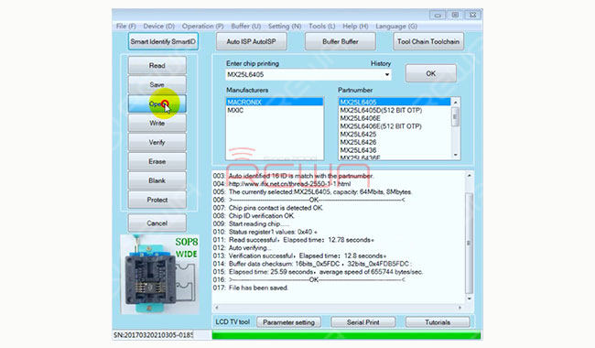Image resolution: width=595 pixels, height=348 pixels.
Task: Click the Partnumber list up arrow
Action: tap(456, 102)
